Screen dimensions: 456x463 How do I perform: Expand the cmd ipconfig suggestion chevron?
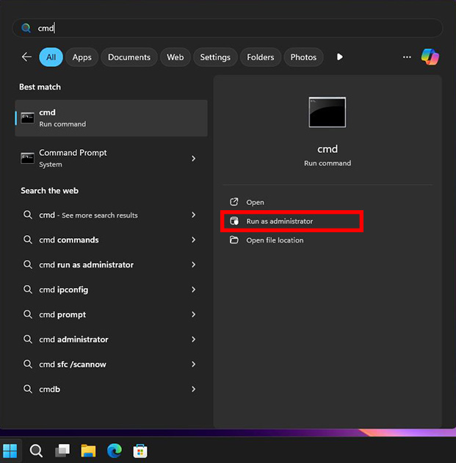(194, 290)
